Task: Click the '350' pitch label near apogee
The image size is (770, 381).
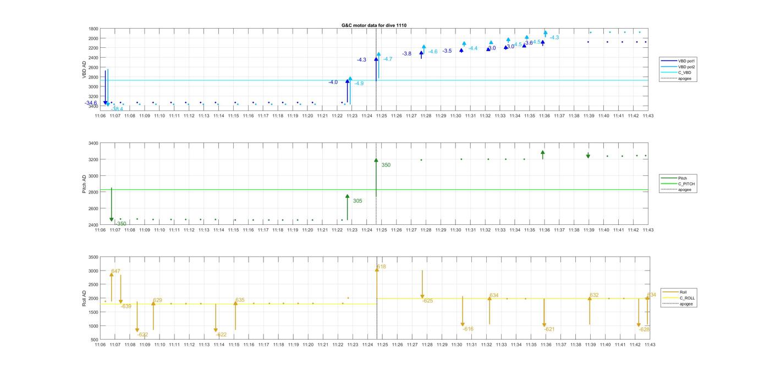Action: pyautogui.click(x=386, y=165)
